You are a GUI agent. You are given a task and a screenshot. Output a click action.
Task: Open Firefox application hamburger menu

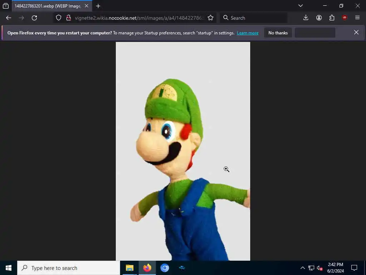tap(357, 18)
